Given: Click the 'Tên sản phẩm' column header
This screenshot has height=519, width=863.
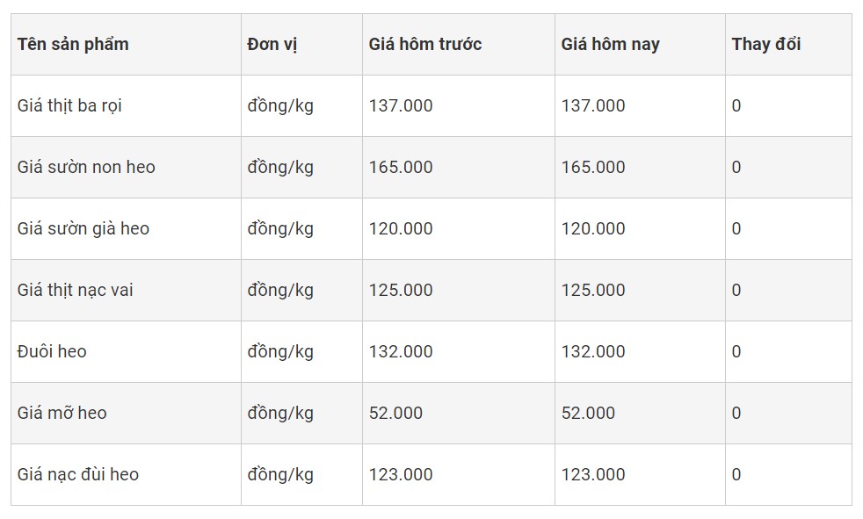Looking at the screenshot, I should (x=73, y=45).
